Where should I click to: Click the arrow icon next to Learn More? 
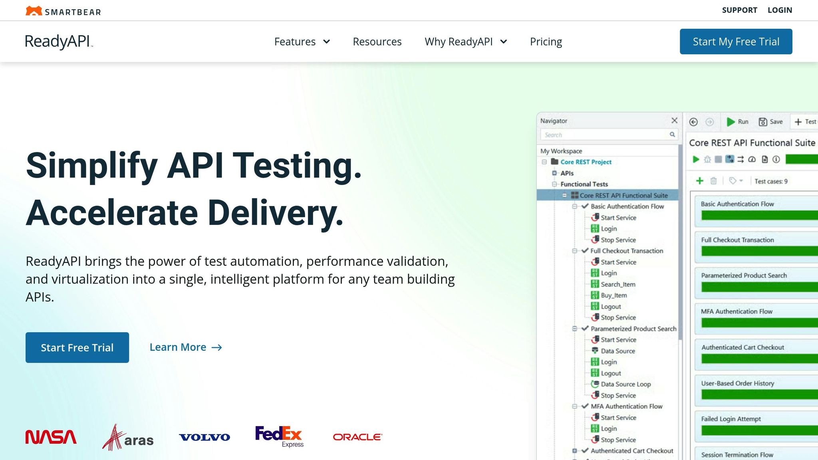217,347
